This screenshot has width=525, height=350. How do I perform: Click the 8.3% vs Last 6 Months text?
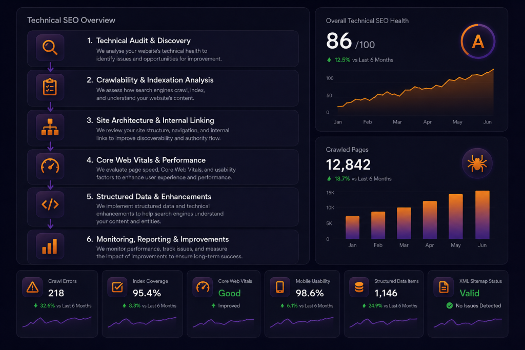(x=152, y=305)
